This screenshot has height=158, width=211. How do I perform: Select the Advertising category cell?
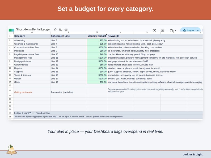tap(32, 40)
